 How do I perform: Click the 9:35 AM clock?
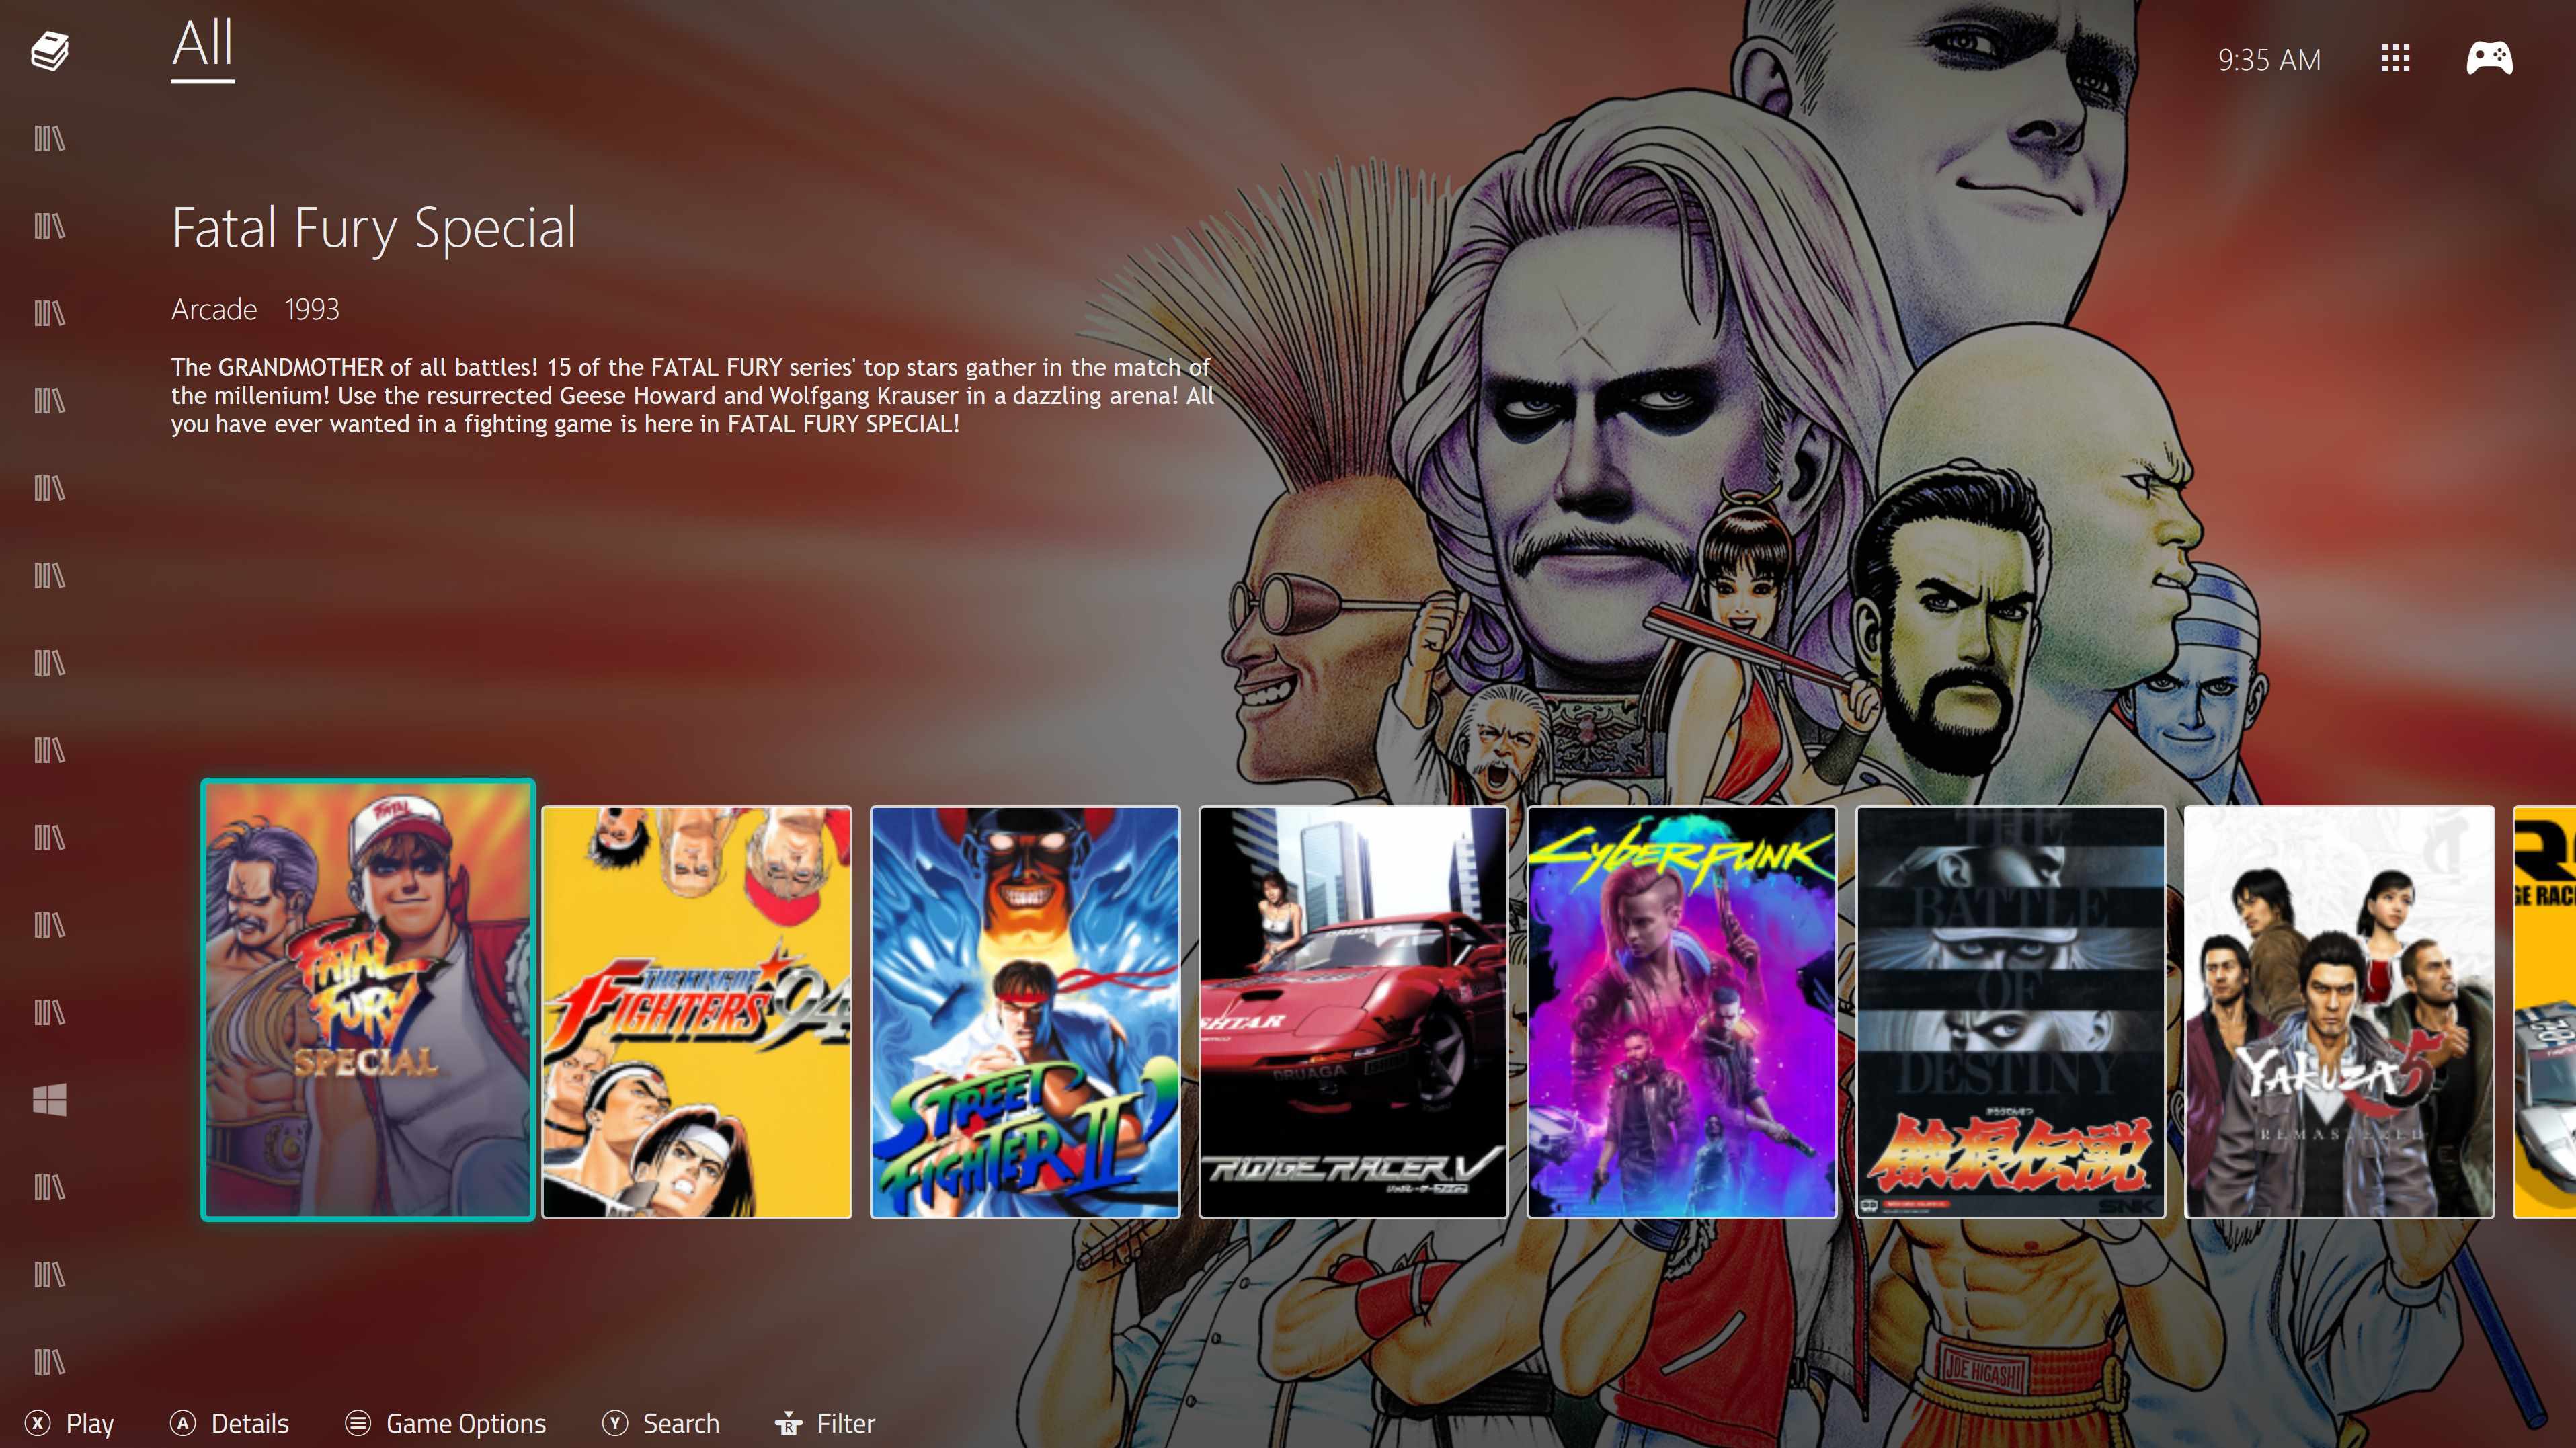click(x=2269, y=60)
